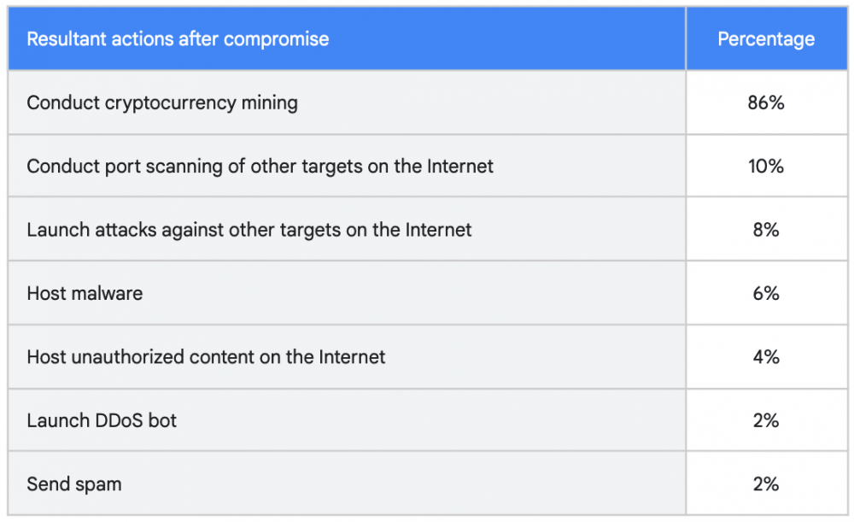The height and width of the screenshot is (522, 854).
Task: Click the word 'Internet' in port scanning row
Action: coord(460,167)
